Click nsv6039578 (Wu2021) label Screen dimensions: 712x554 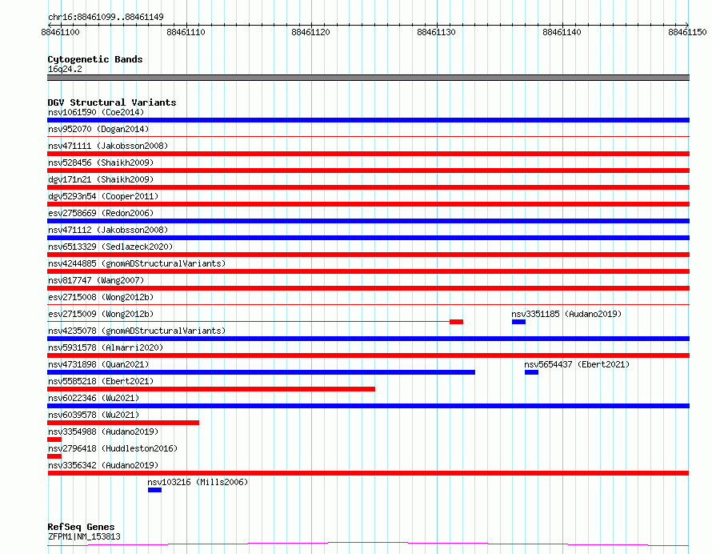coord(94,415)
